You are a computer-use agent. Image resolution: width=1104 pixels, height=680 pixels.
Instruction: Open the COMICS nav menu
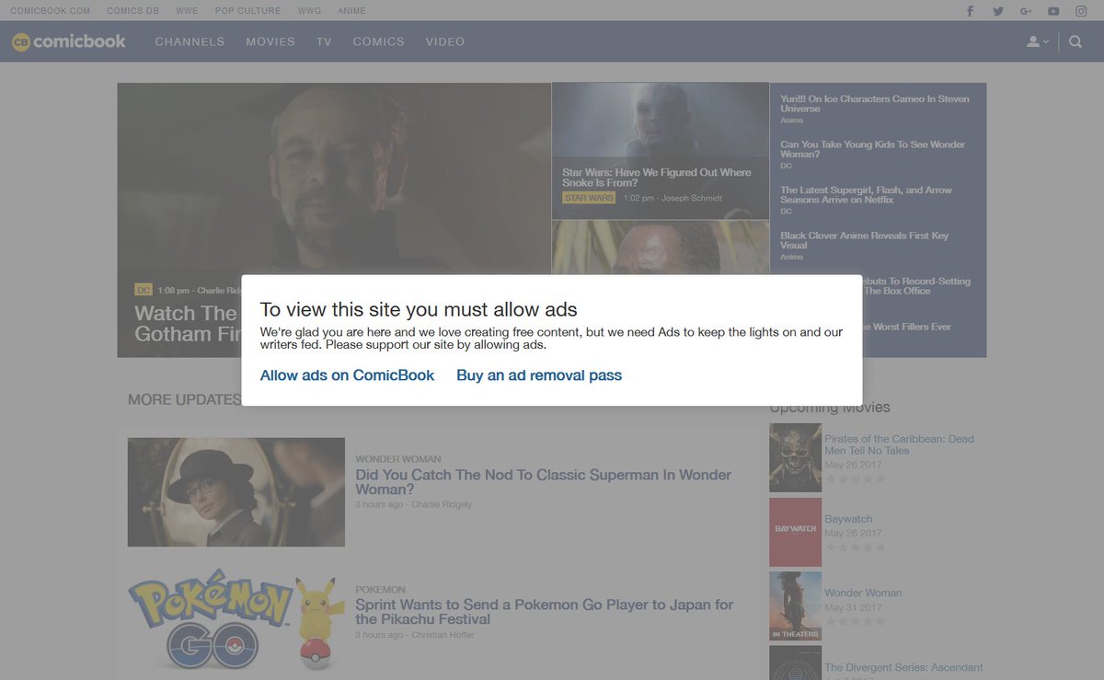tap(379, 41)
